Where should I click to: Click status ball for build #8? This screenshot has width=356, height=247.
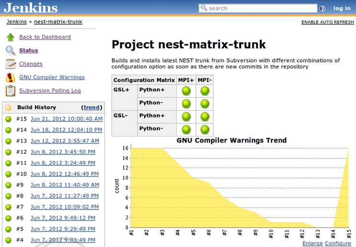tap(9, 196)
